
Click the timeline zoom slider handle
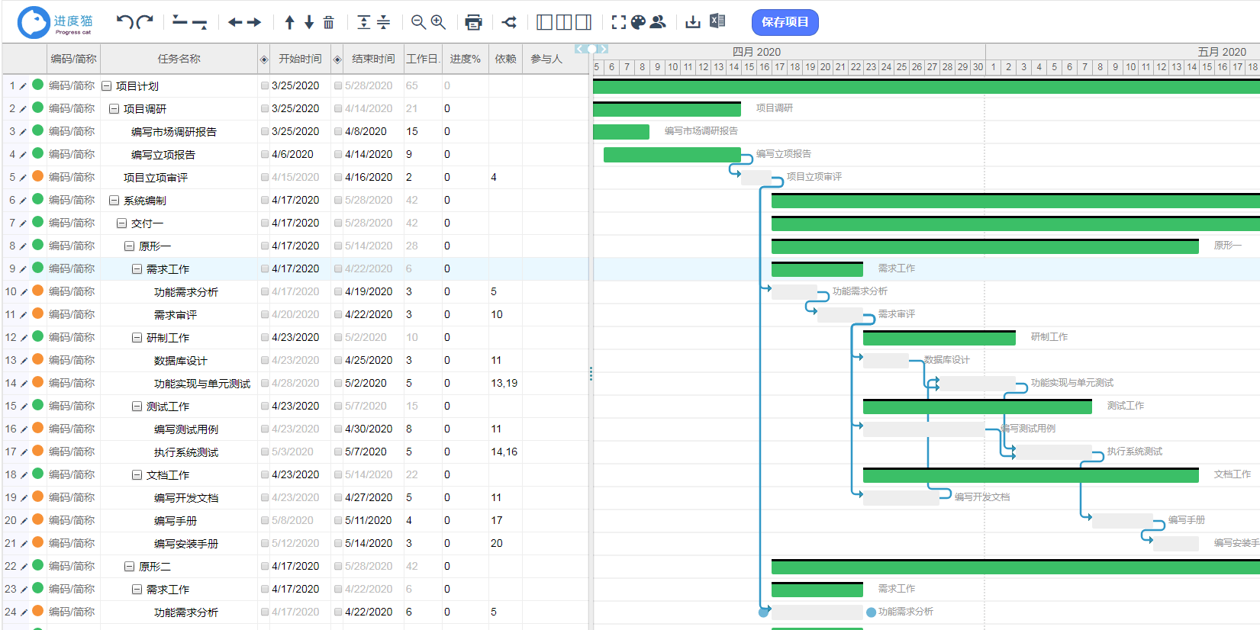(591, 49)
